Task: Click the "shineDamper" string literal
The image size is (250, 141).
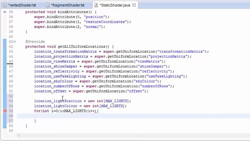Action: pyautogui.click(x=152, y=66)
